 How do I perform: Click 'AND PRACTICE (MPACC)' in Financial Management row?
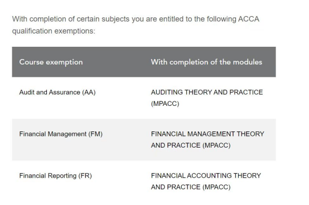coord(191,145)
